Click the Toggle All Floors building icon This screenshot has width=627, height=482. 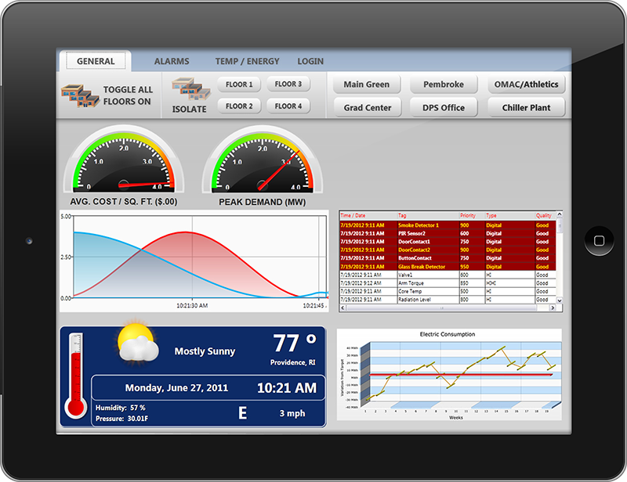coord(79,95)
